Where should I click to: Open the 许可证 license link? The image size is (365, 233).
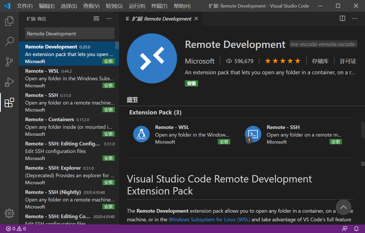tap(348, 61)
